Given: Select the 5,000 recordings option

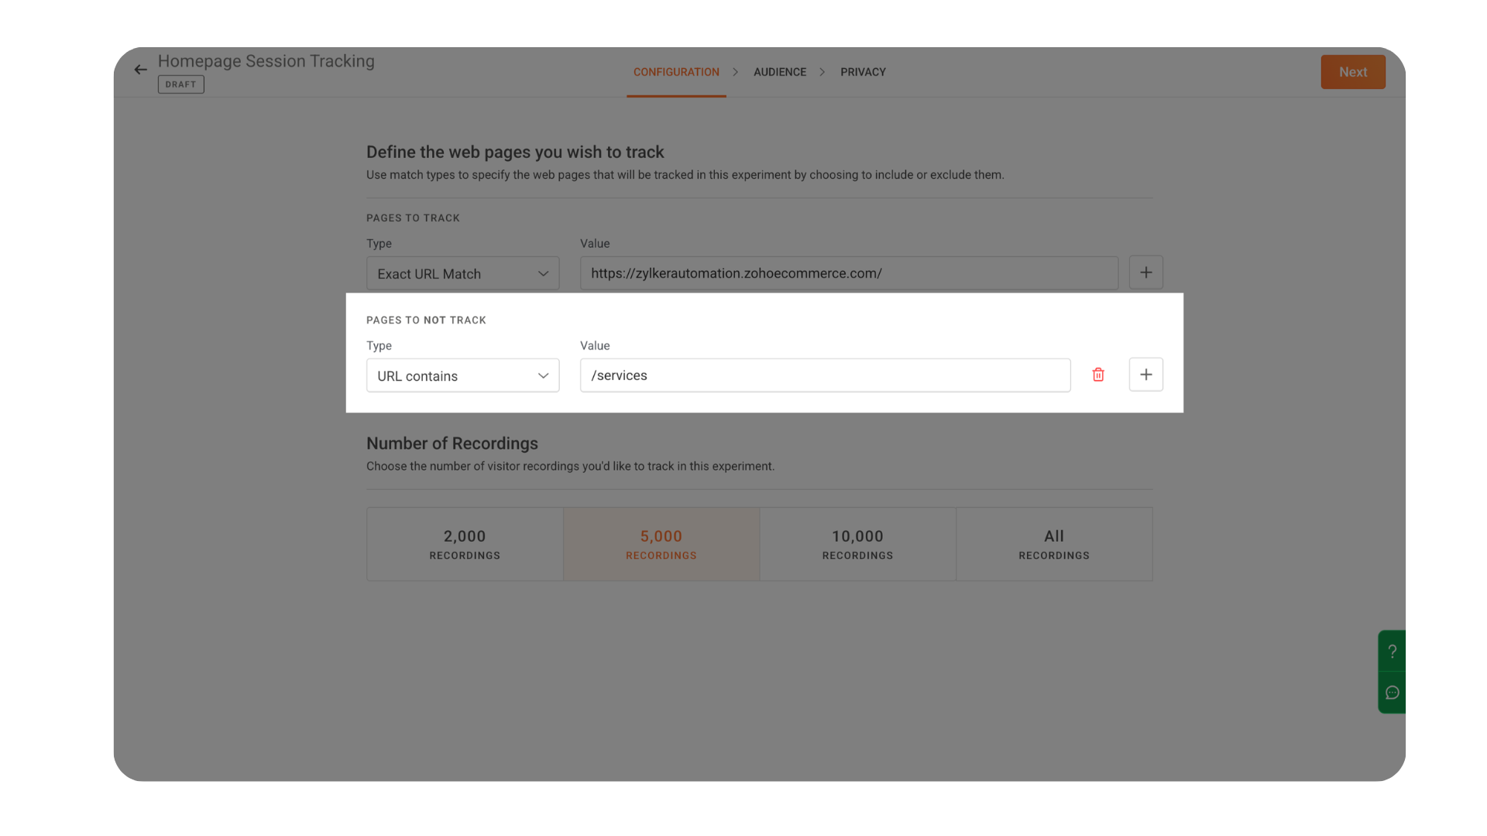Looking at the screenshot, I should tap(661, 544).
